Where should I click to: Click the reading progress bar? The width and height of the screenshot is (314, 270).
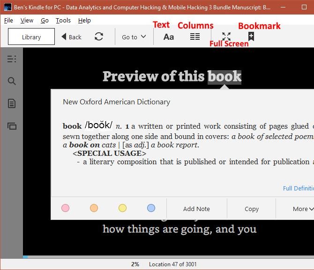(168, 257)
